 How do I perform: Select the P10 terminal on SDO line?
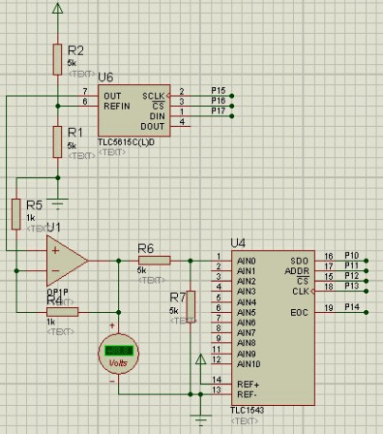pyautogui.click(x=366, y=261)
